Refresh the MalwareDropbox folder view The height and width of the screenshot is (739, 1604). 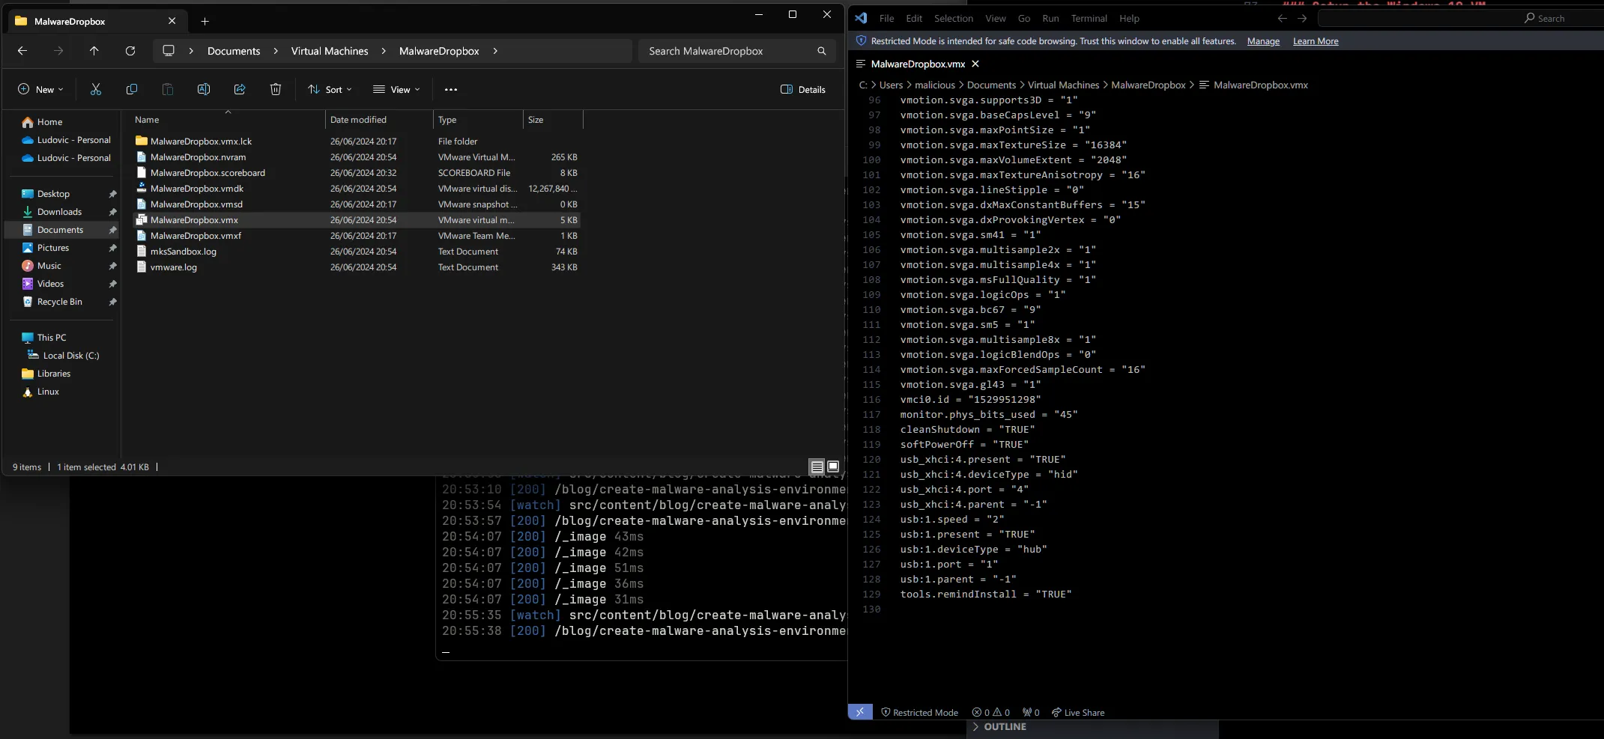click(x=130, y=51)
